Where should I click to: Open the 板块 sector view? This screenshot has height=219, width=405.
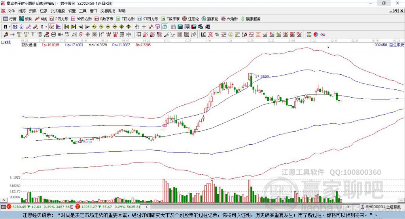25,19
